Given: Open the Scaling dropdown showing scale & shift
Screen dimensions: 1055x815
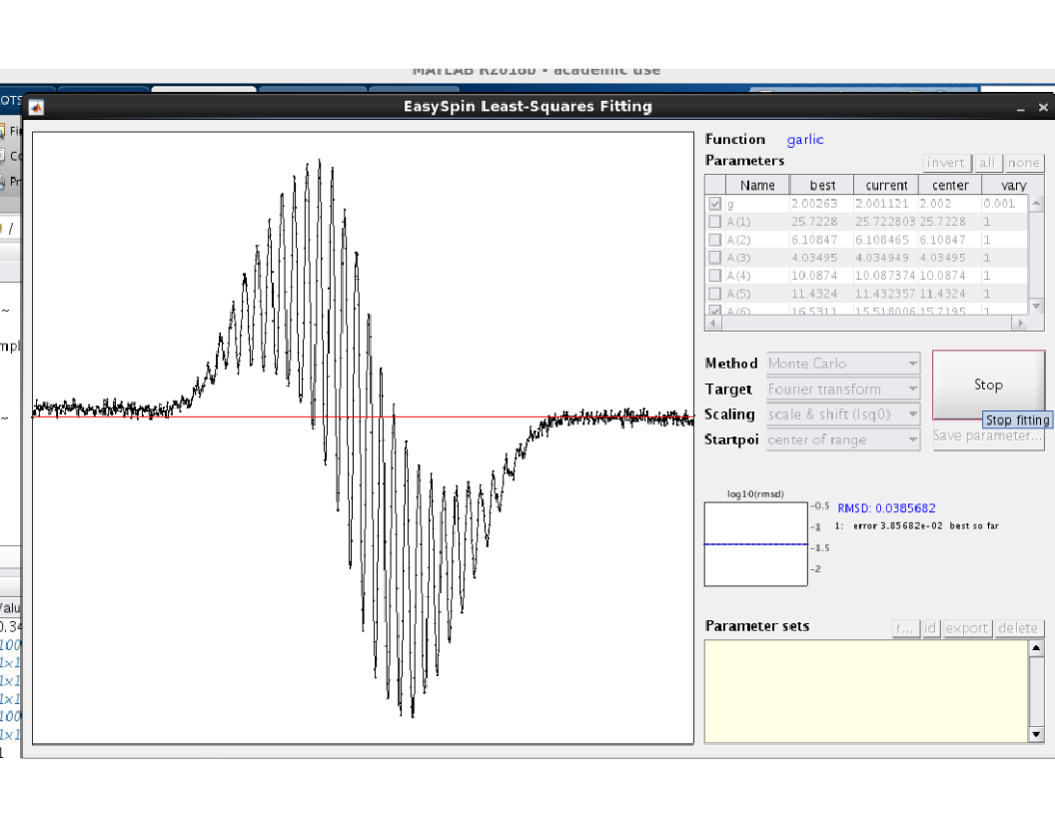Looking at the screenshot, I should (843, 414).
